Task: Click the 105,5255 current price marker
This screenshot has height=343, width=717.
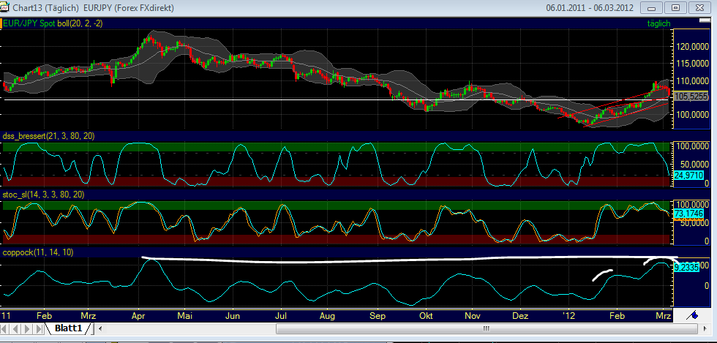Action: (690, 96)
